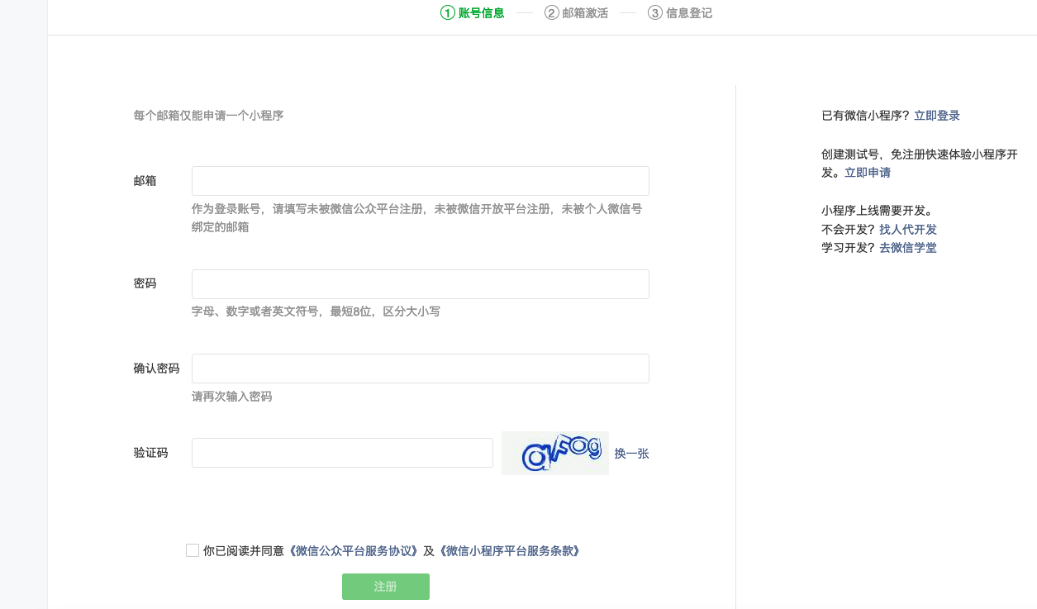This screenshot has height=609, width=1037.
Task: Open 《微信小程序平台服务条款》 link
Action: [x=510, y=550]
